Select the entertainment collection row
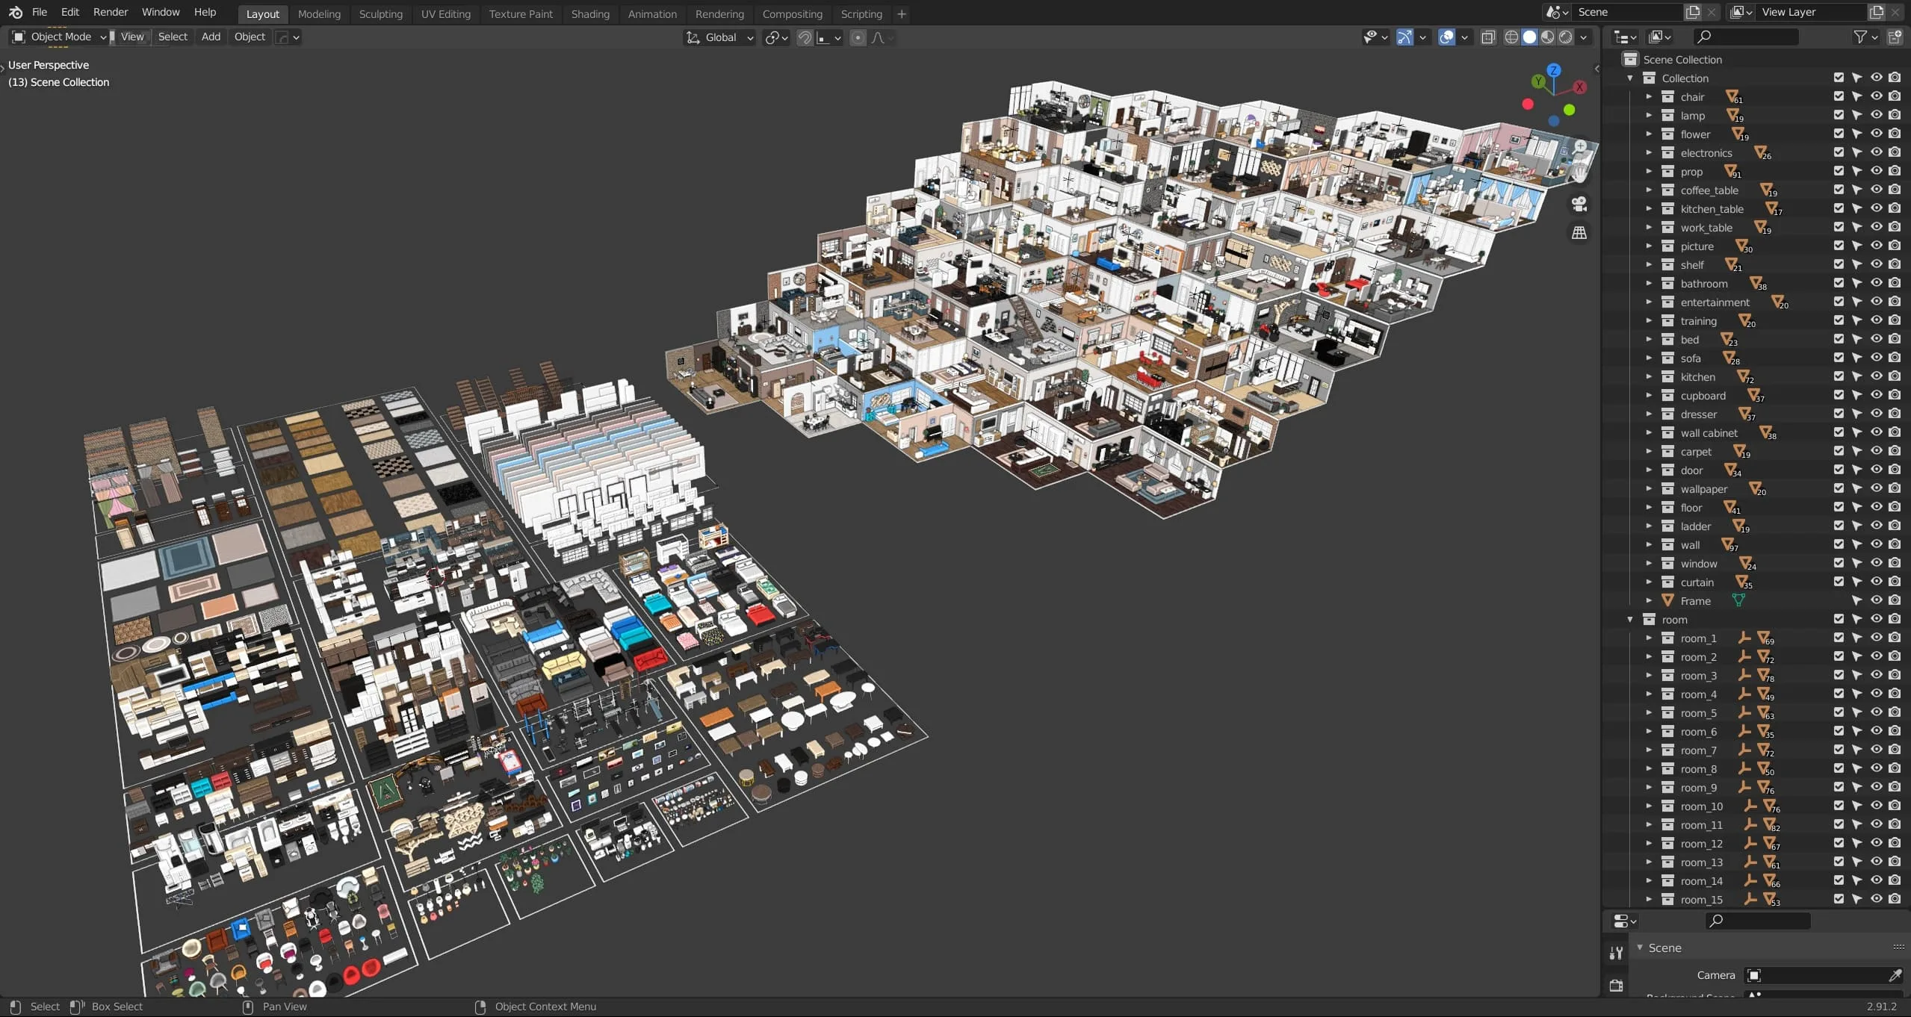This screenshot has height=1017, width=1911. (1715, 302)
